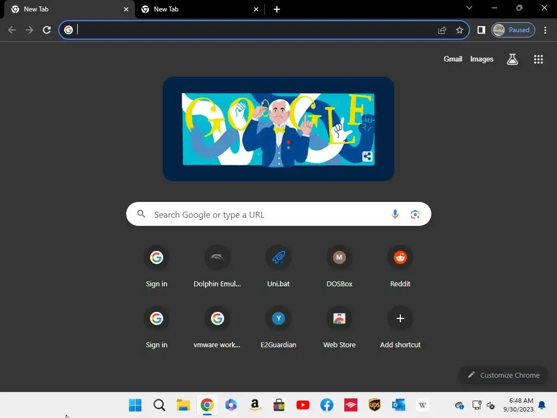Image resolution: width=557 pixels, height=418 pixels.
Task: Open UPS app from the taskbar
Action: click(374, 405)
